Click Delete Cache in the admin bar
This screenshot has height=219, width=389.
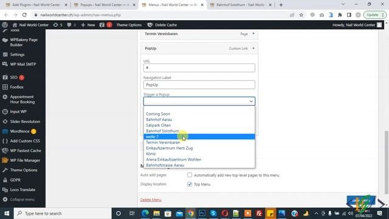click(x=162, y=25)
